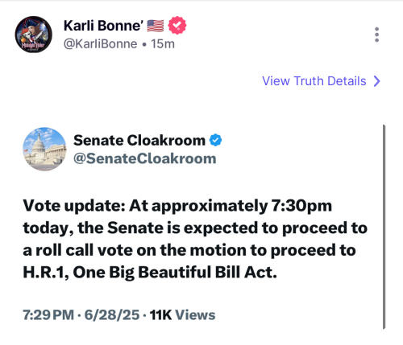The height and width of the screenshot is (345, 403).
Task: Click the 15m post timestamp
Action: 163,44
